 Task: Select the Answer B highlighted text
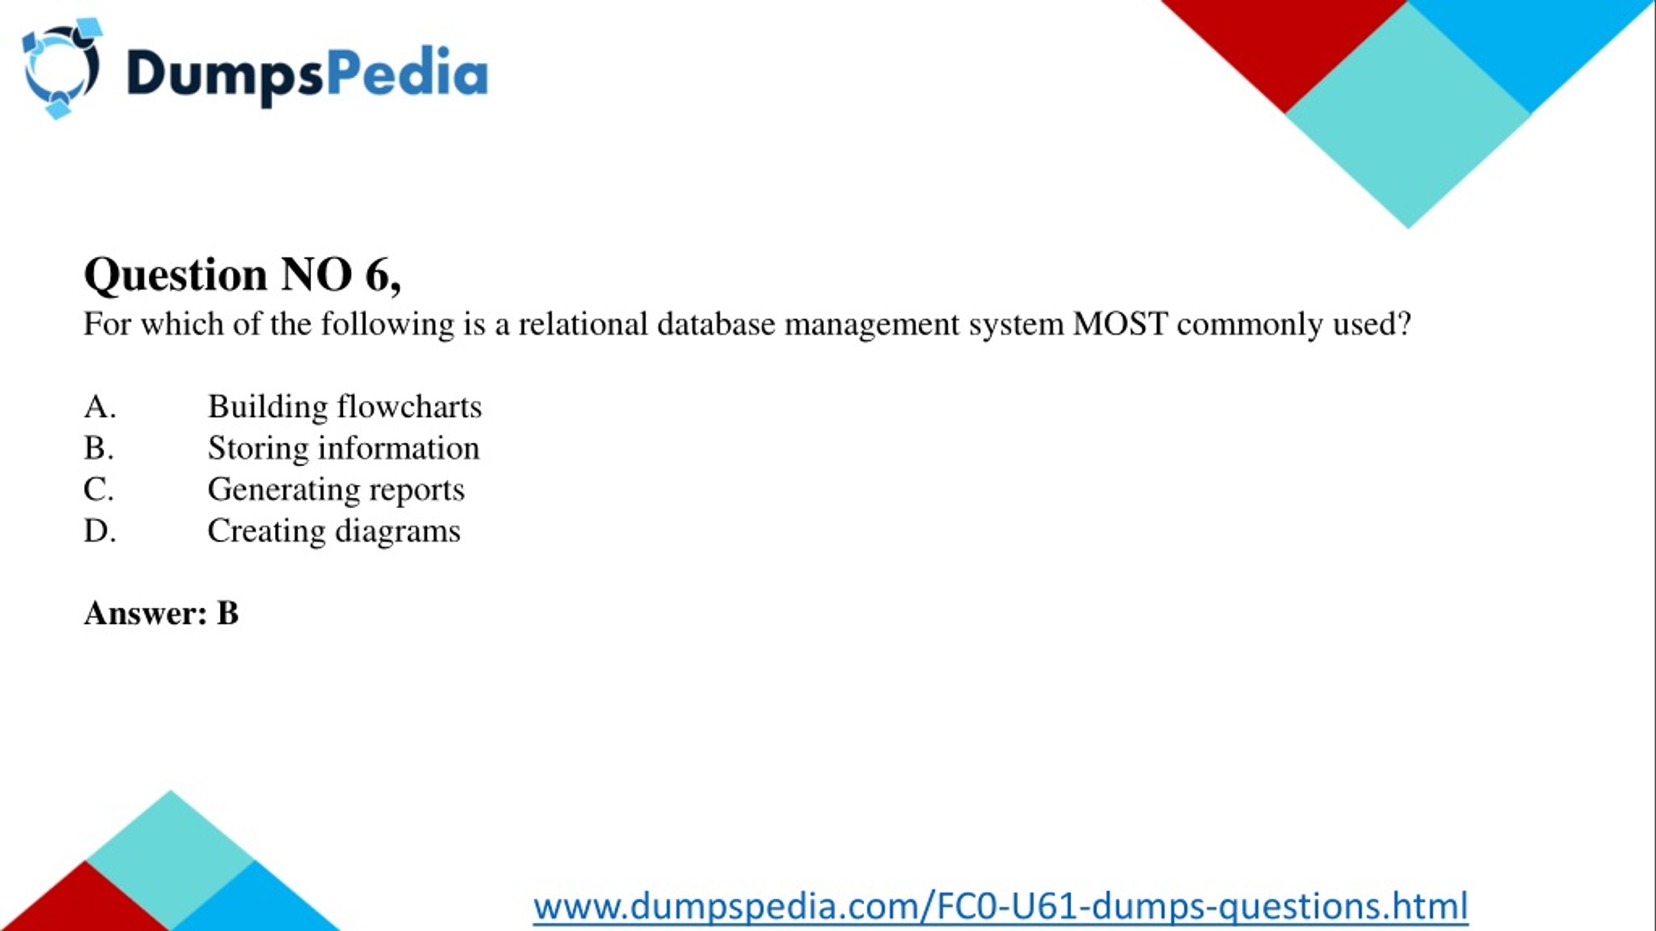click(x=160, y=612)
